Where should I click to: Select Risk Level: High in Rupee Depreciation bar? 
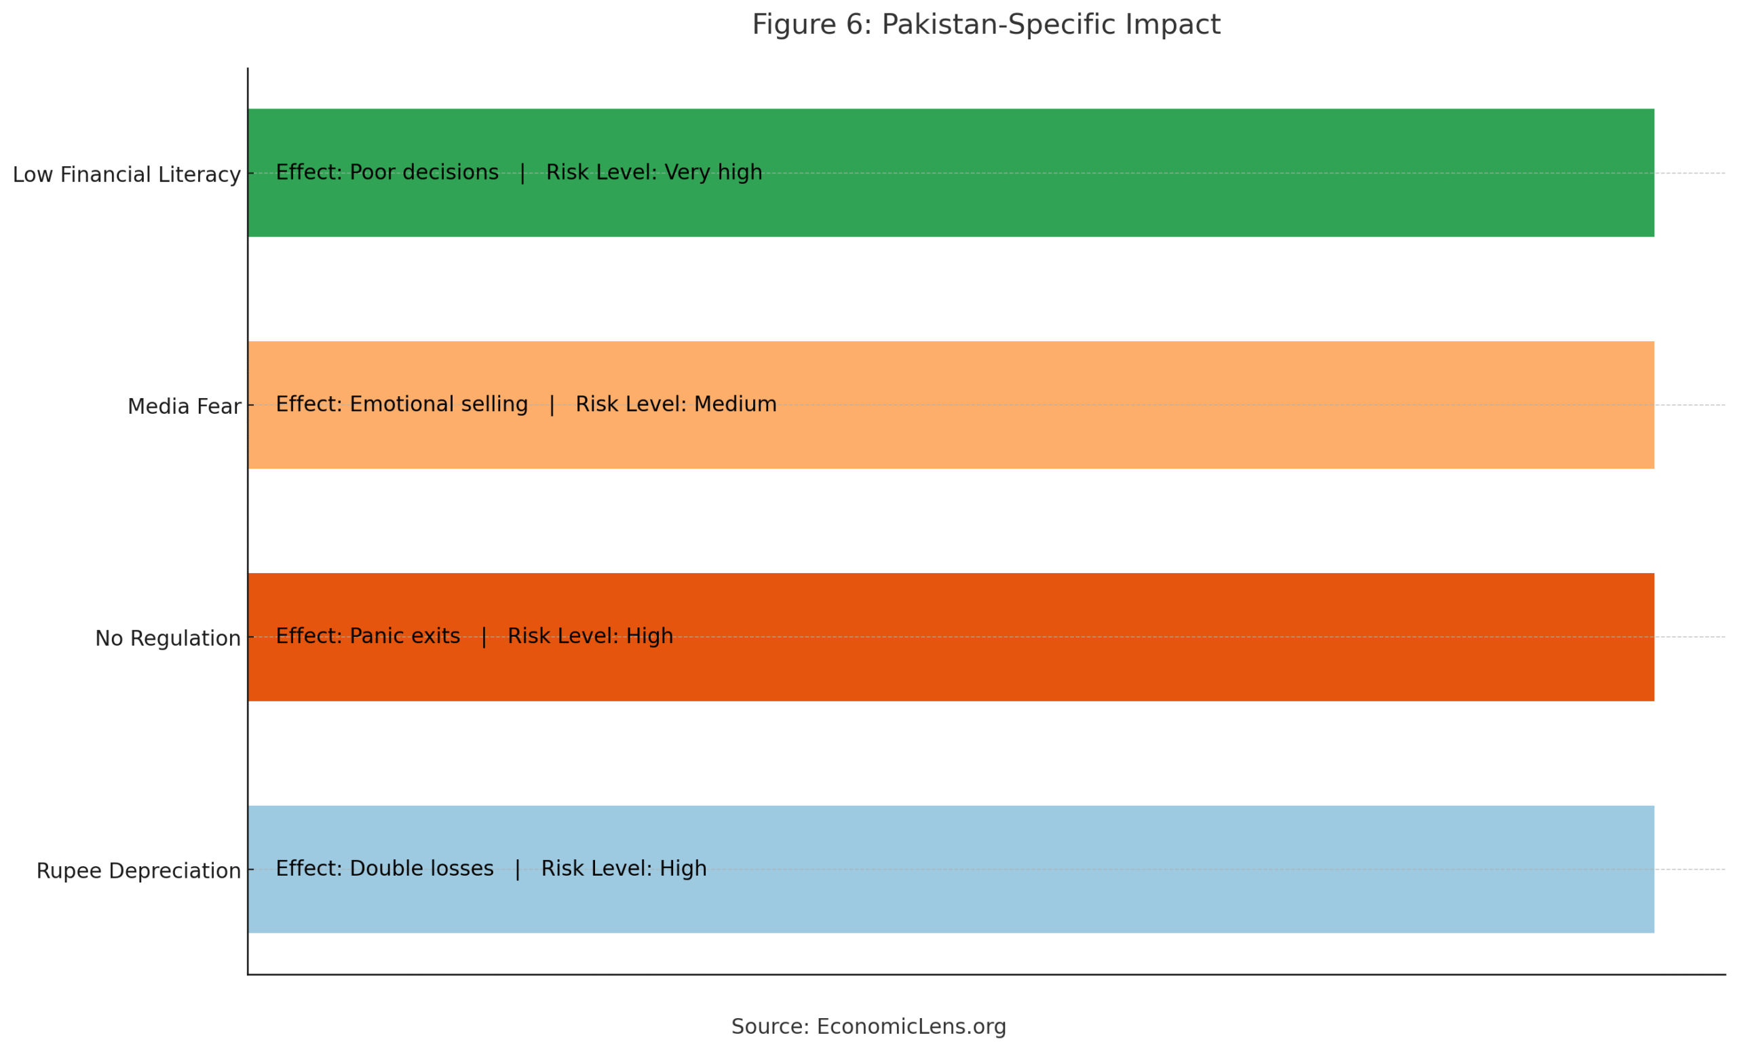(x=623, y=869)
